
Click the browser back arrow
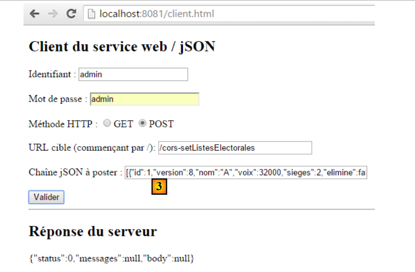[35, 14]
